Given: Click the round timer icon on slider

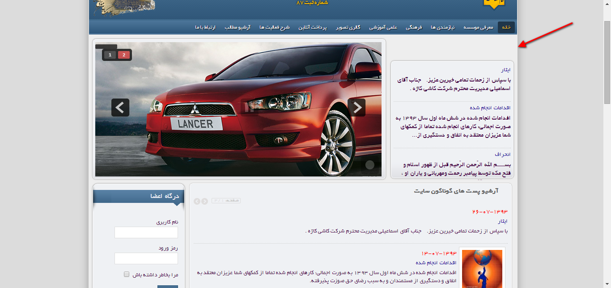Looking at the screenshot, I should point(369,165).
